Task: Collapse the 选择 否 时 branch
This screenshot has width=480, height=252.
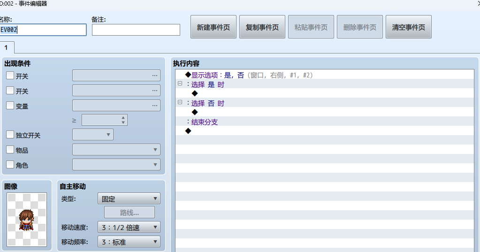Action: click(x=180, y=102)
